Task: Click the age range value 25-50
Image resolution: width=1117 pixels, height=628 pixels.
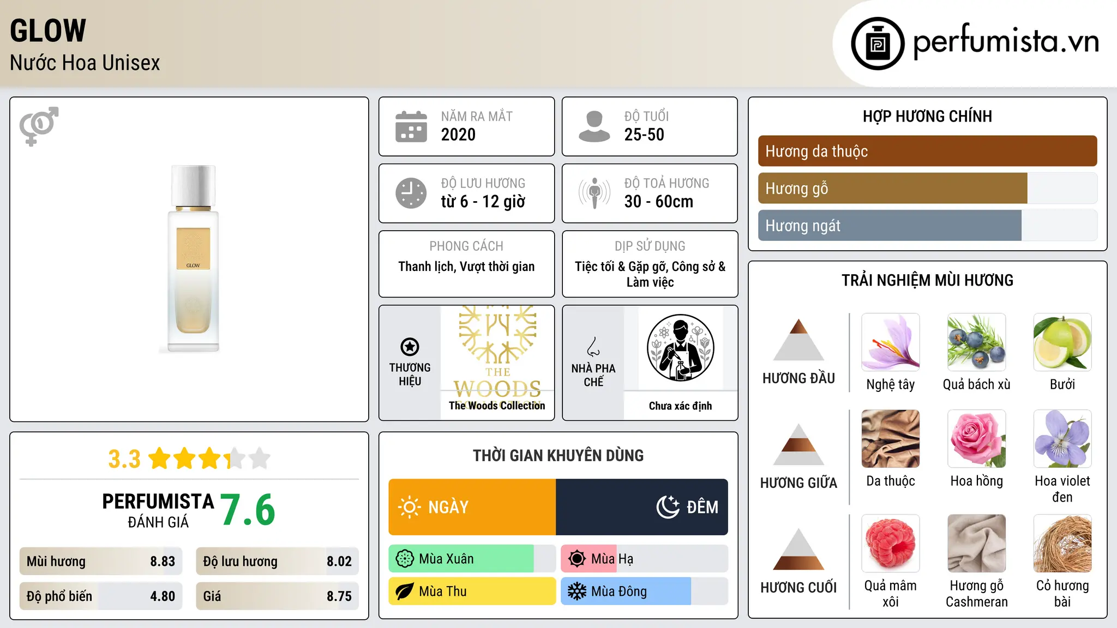Action: click(x=644, y=135)
